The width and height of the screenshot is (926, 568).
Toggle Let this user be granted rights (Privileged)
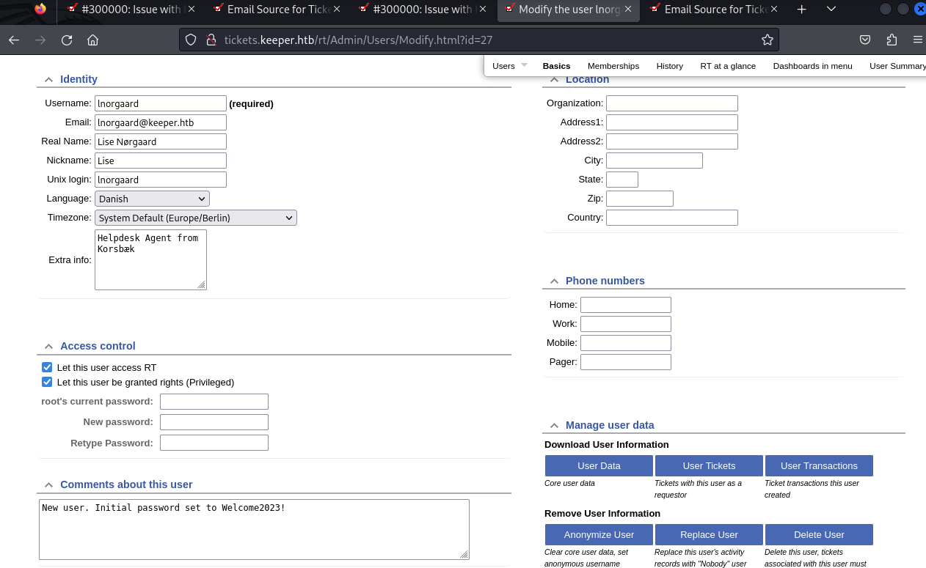click(47, 382)
